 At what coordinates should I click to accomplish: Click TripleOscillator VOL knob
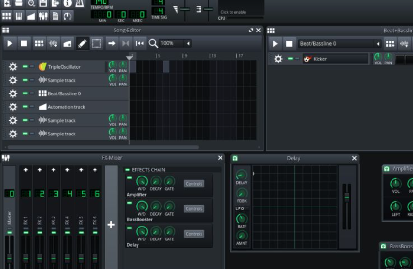(x=113, y=65)
